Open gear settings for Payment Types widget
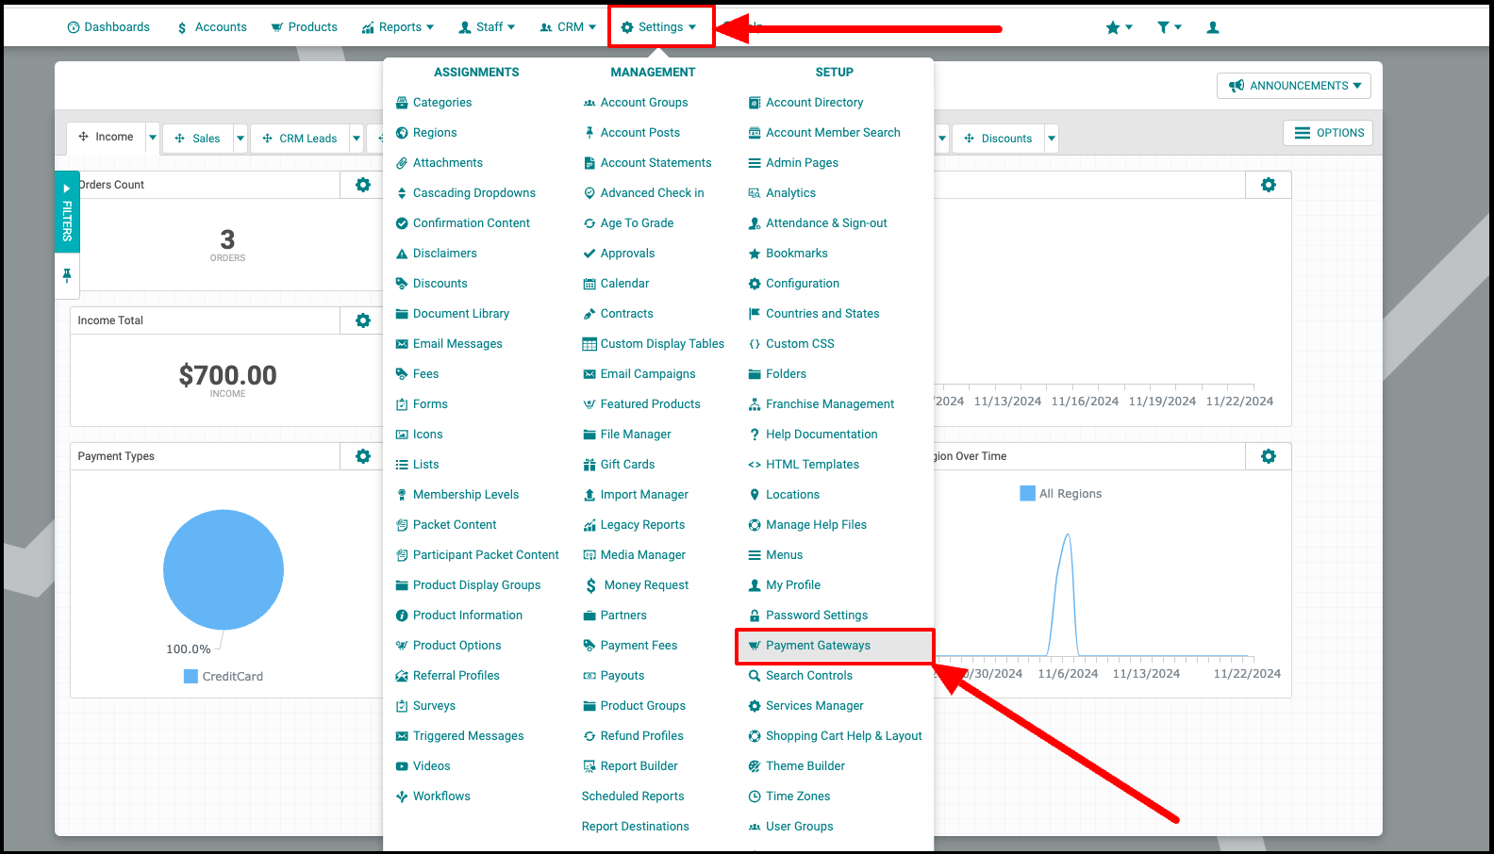This screenshot has width=1494, height=854. coord(363,456)
